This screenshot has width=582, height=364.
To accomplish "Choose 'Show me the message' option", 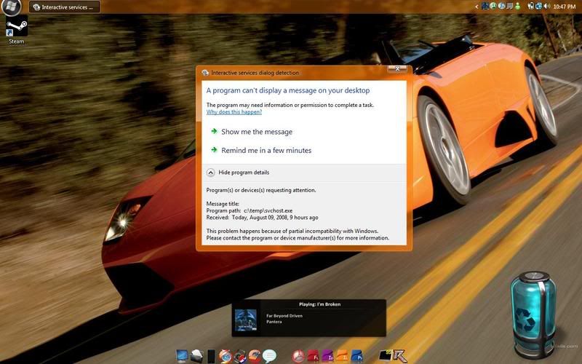I will [256, 132].
